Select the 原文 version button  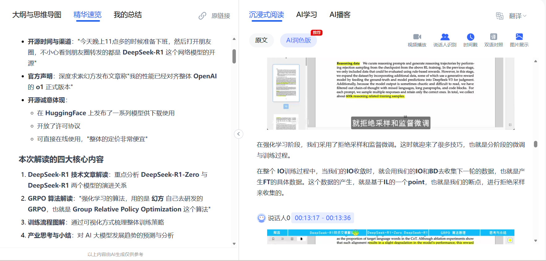tap(261, 40)
